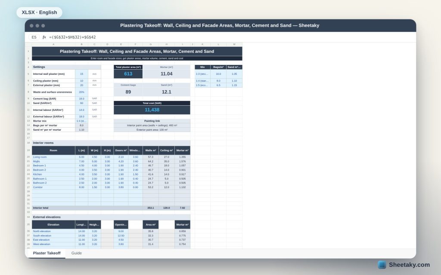This screenshot has height=275, width=441.
Task: Select the Internal wall plaster value 15
Action: coord(81,74)
